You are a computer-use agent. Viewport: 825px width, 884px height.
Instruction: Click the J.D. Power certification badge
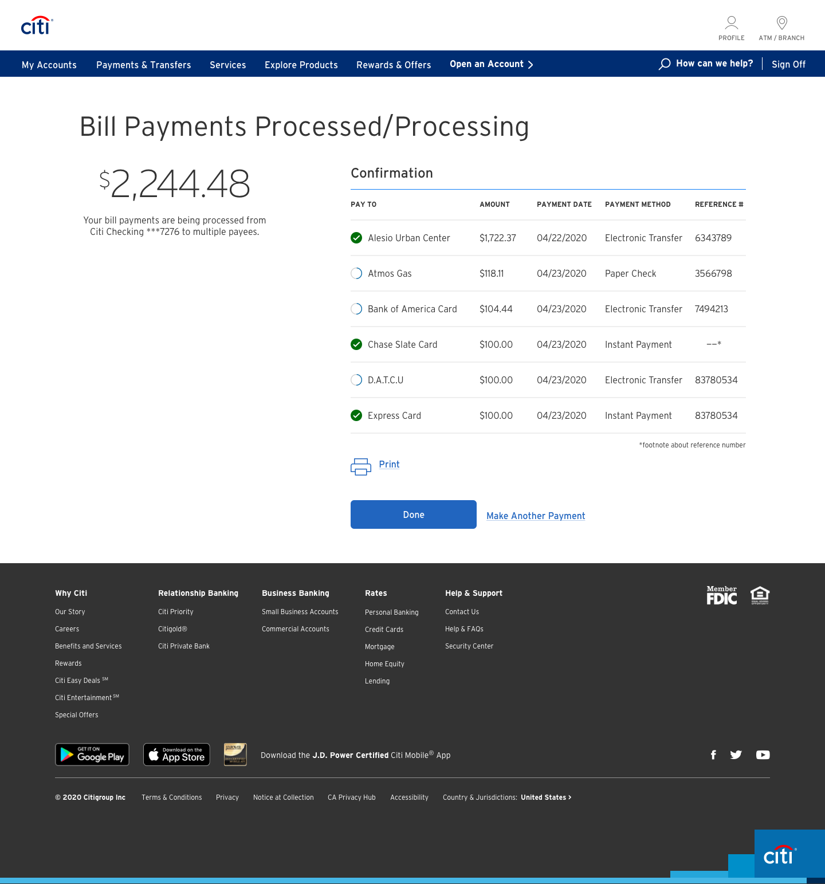tap(235, 755)
